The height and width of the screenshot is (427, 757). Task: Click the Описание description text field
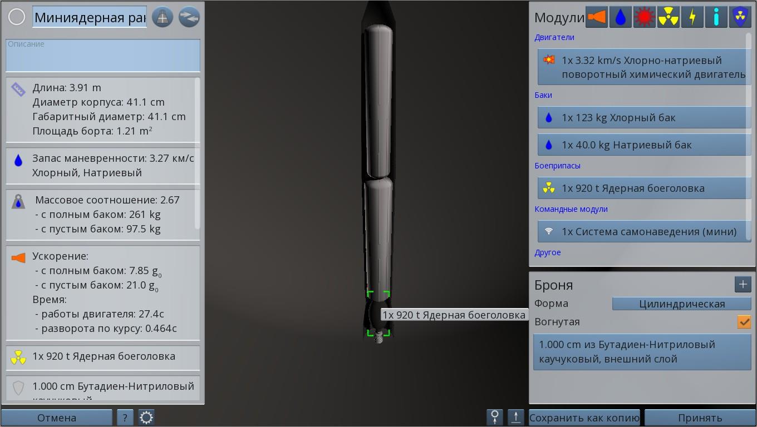pyautogui.click(x=103, y=56)
